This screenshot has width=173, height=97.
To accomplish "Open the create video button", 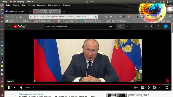I will [x=146, y=26].
